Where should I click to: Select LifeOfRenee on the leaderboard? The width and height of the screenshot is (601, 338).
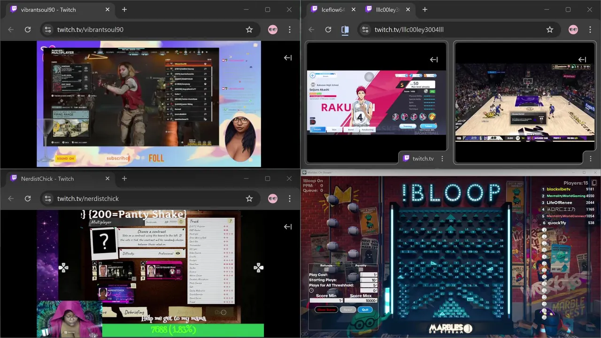pos(559,202)
